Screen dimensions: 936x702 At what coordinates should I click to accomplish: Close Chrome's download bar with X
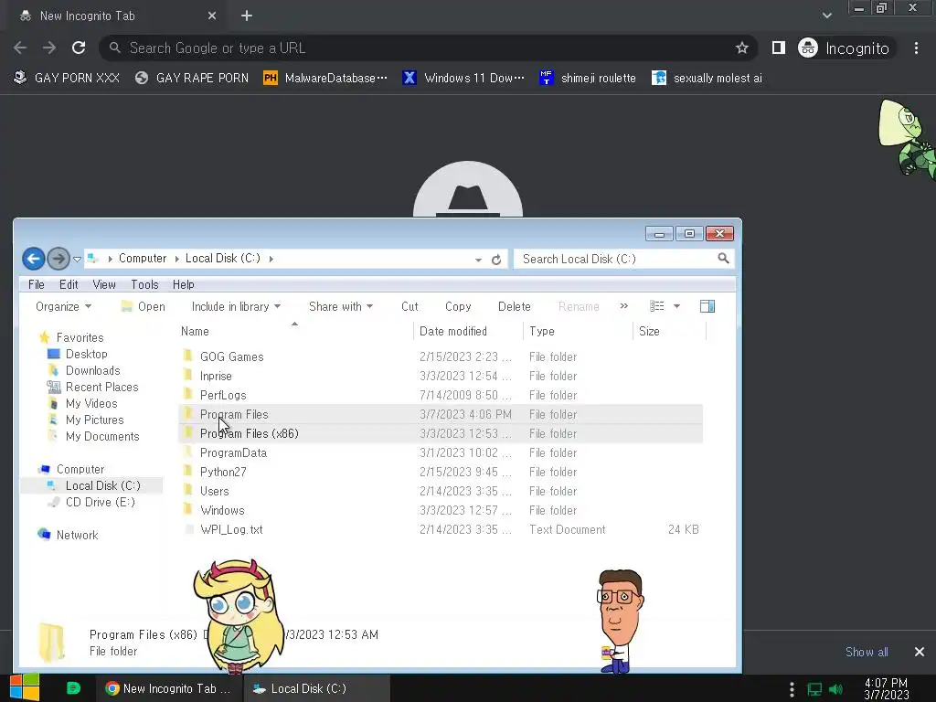tap(920, 652)
